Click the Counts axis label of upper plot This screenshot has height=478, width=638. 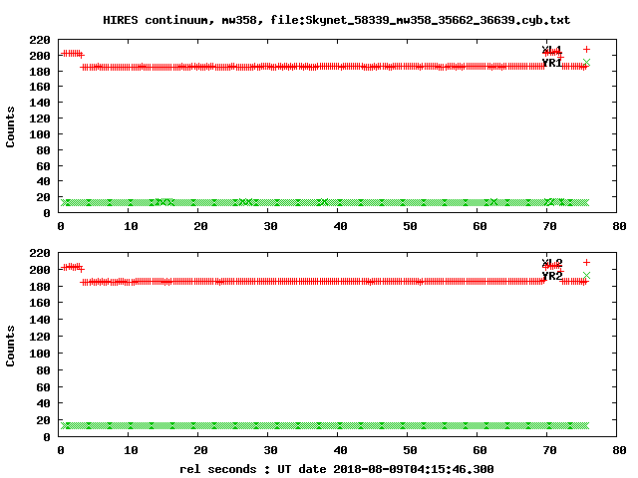click(x=10, y=126)
